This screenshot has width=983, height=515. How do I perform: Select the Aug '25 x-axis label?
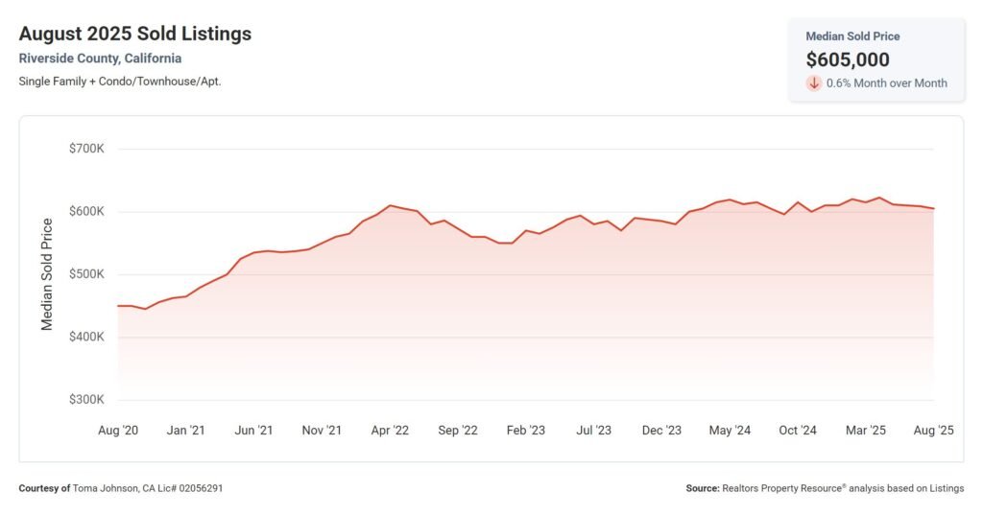[932, 431]
